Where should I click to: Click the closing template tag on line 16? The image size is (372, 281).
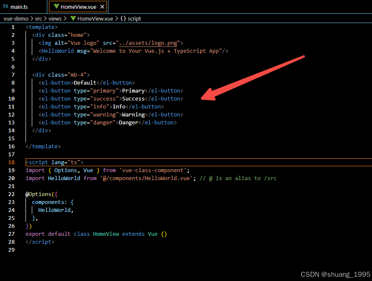[x=43, y=147]
